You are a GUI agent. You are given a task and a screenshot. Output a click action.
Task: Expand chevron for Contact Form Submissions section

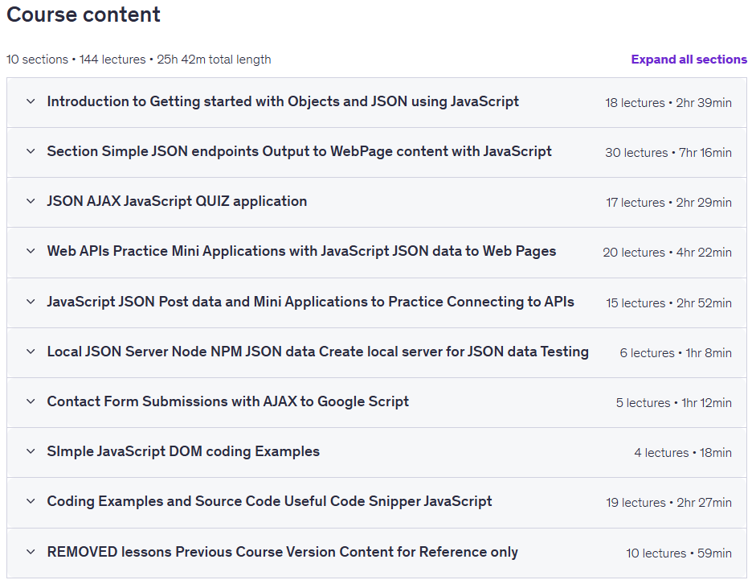[31, 401]
